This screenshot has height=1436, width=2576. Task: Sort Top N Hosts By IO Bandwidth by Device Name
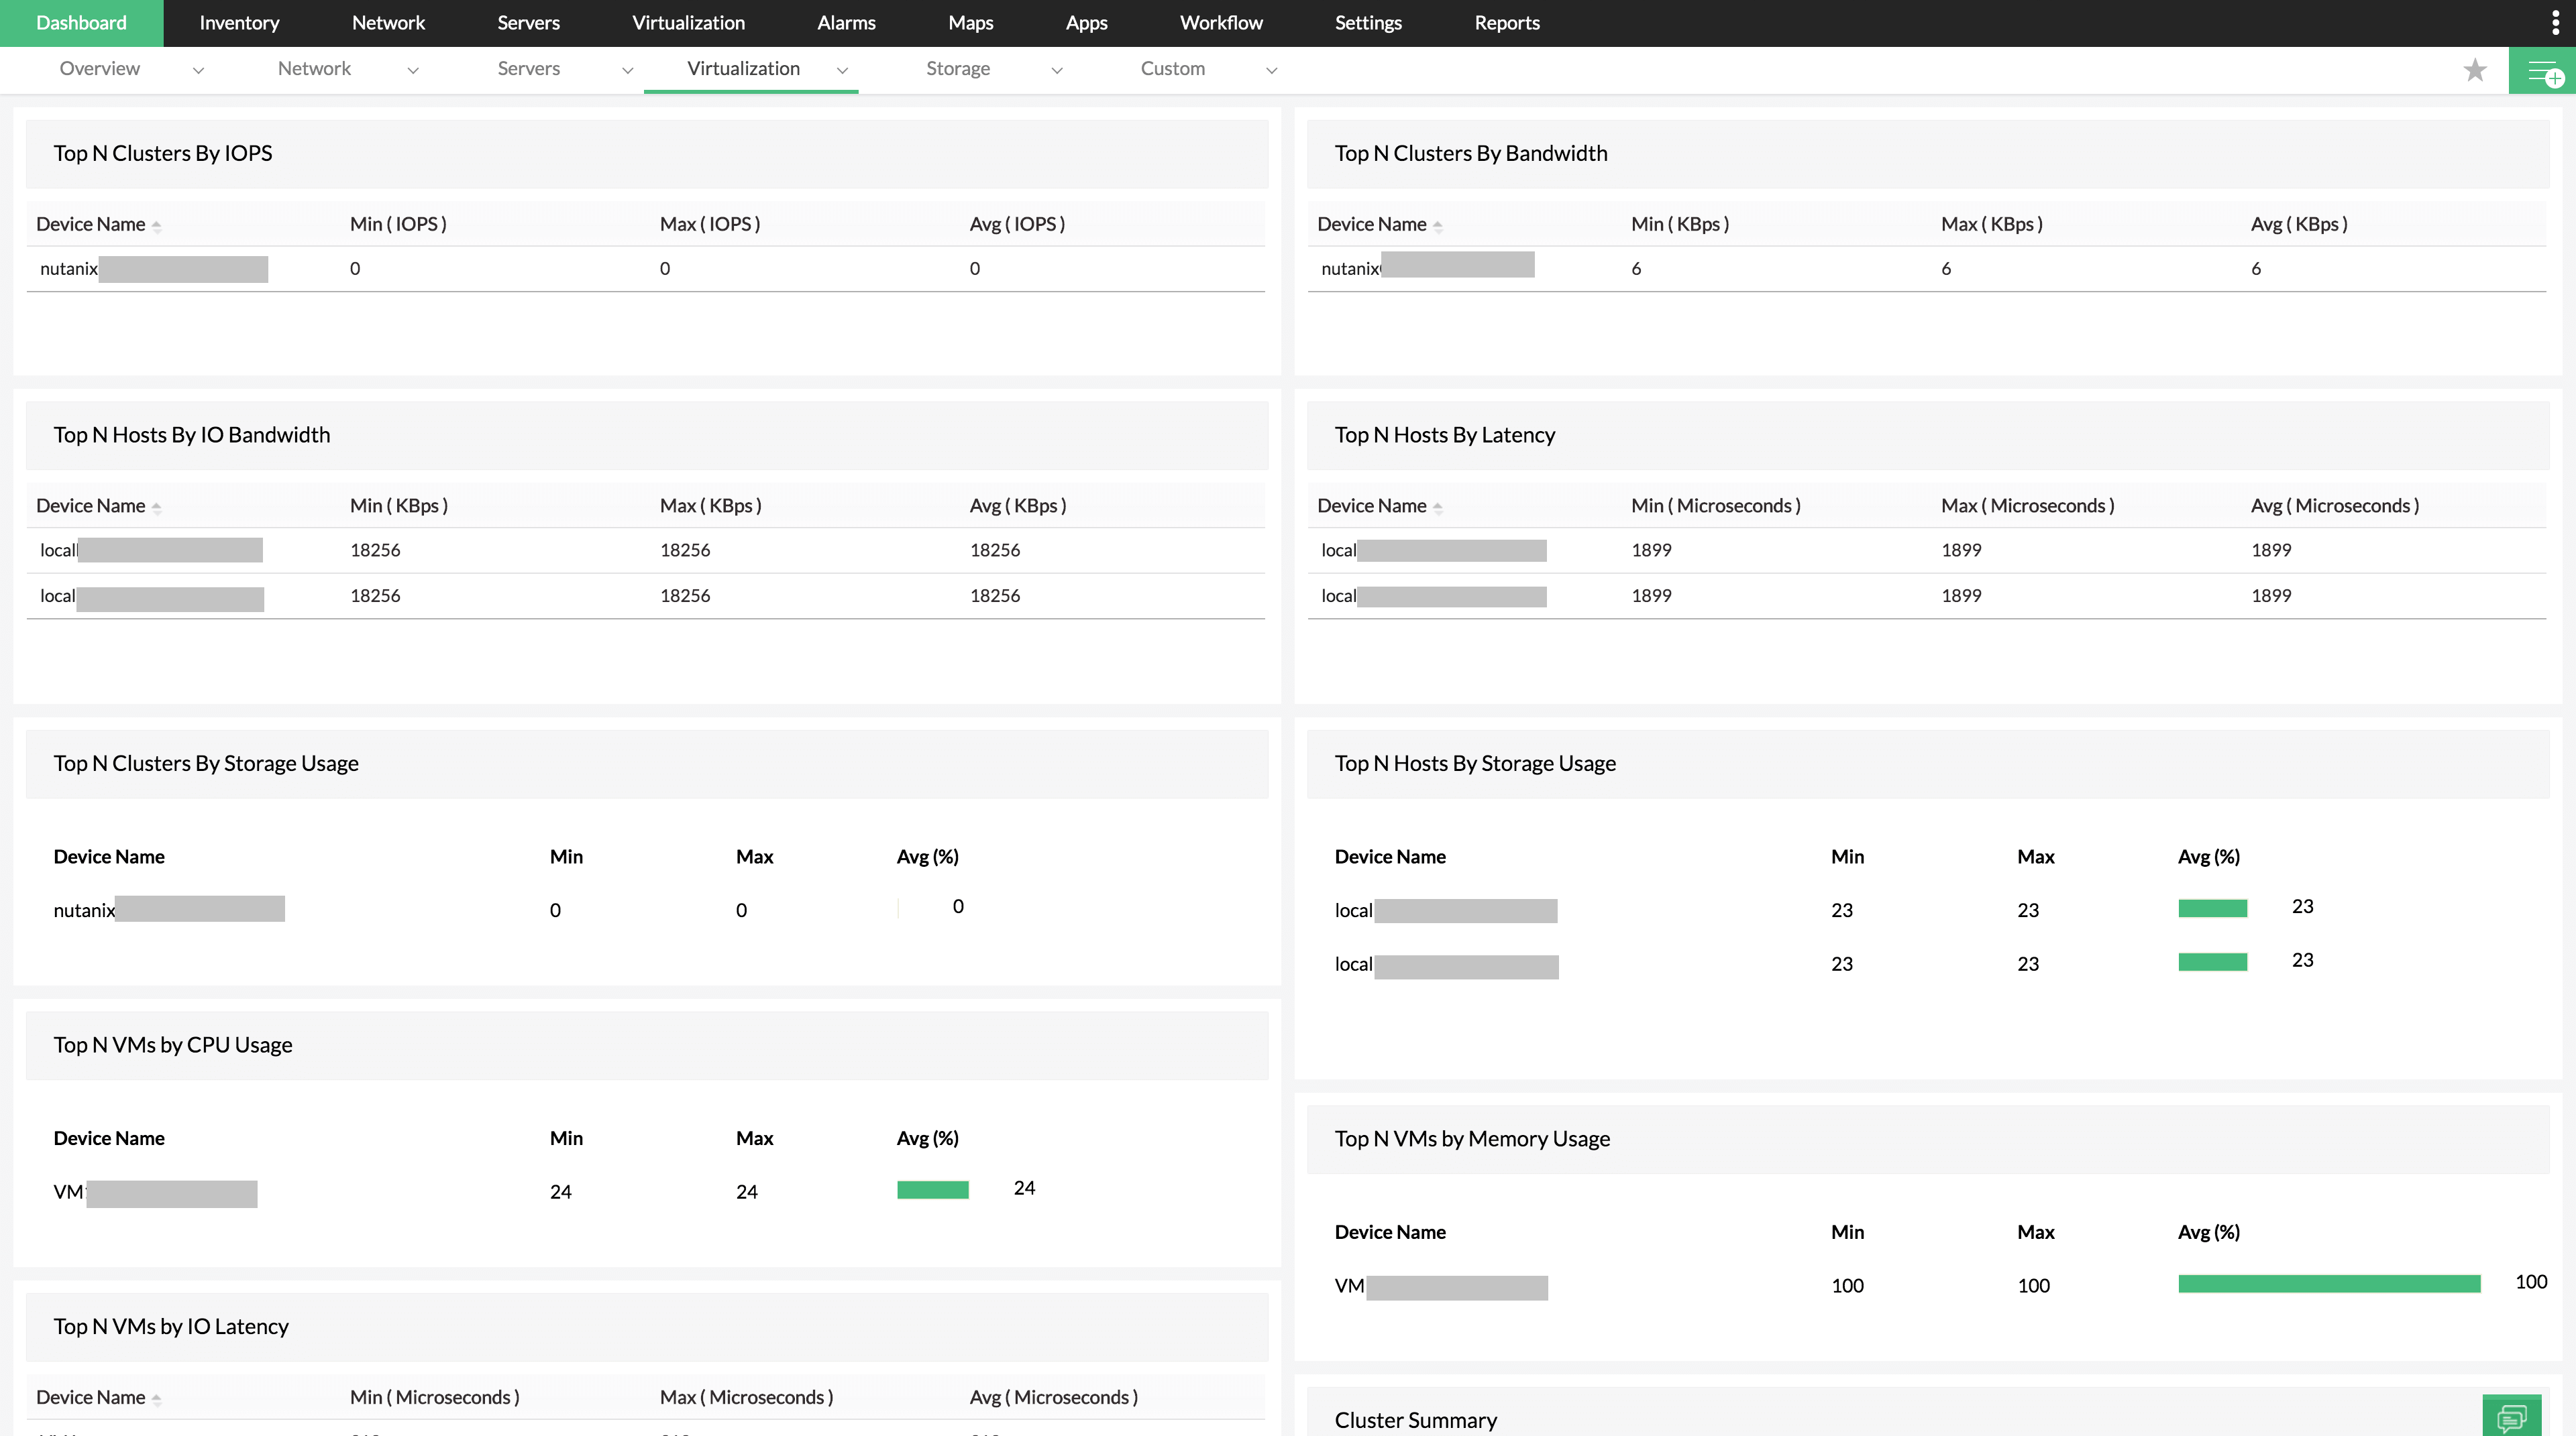[157, 507]
